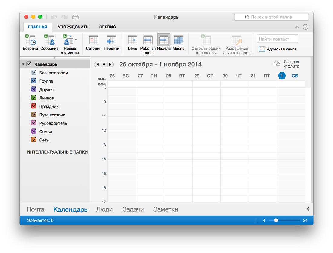
Task: Click the 26 октября - 1 ноября 2014 title
Action: tap(160, 64)
